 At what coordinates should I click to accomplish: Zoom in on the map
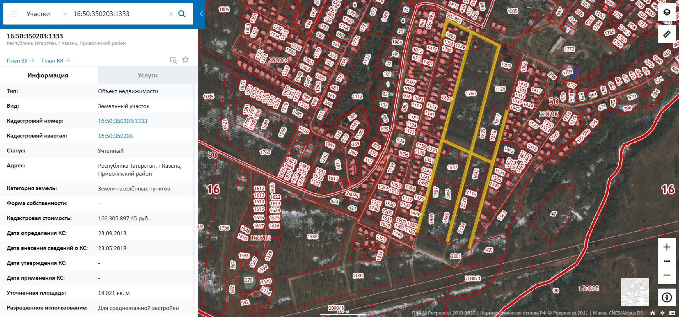pos(667,247)
